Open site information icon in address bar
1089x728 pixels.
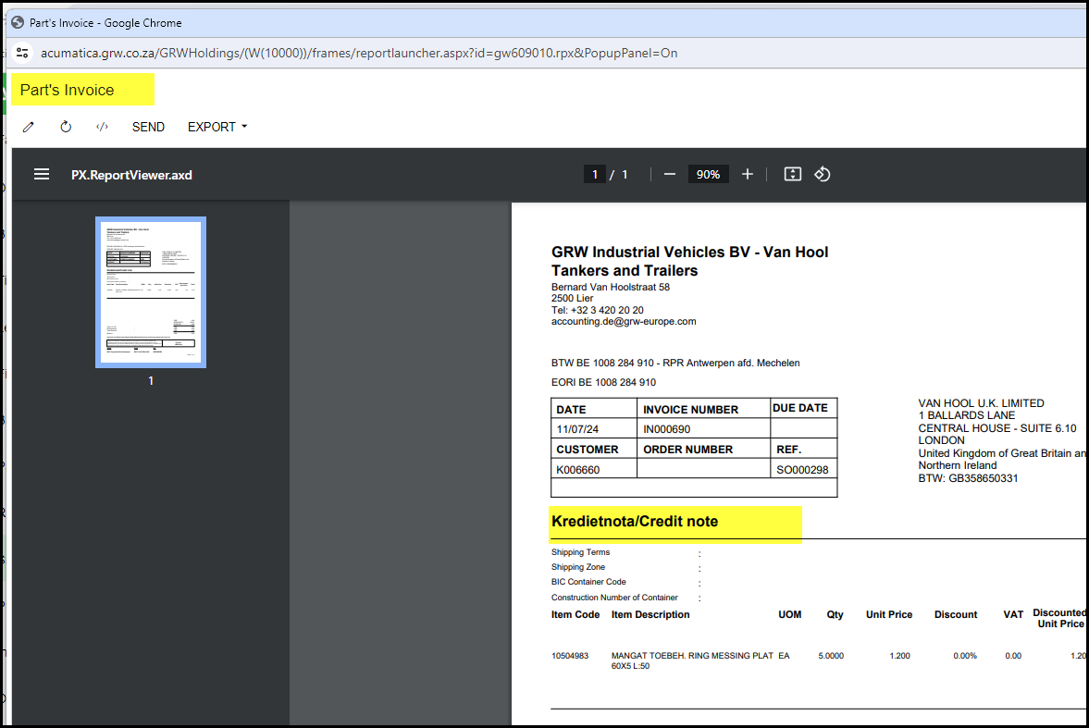pyautogui.click(x=23, y=53)
